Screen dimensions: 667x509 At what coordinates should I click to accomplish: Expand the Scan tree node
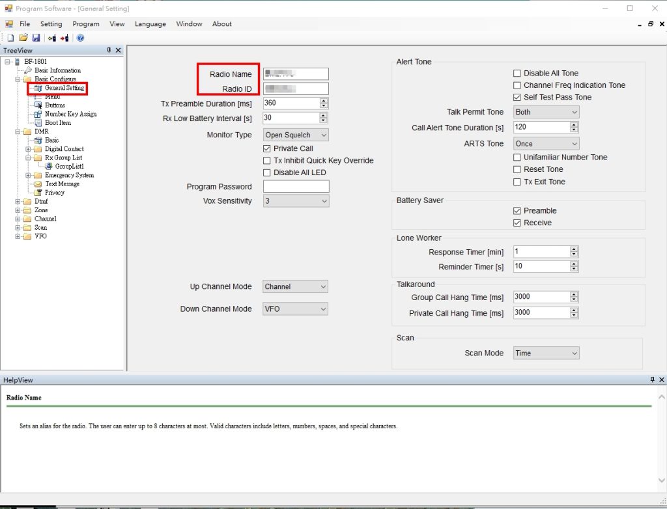[x=18, y=228]
